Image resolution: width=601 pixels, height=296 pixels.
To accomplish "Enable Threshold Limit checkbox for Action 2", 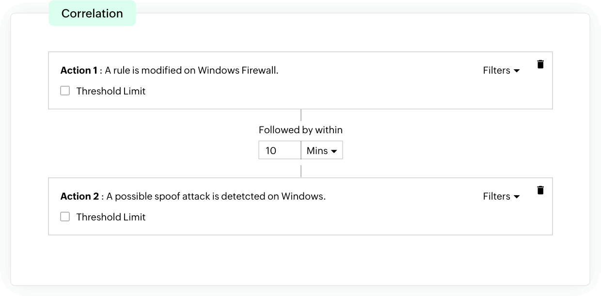I will coord(65,217).
